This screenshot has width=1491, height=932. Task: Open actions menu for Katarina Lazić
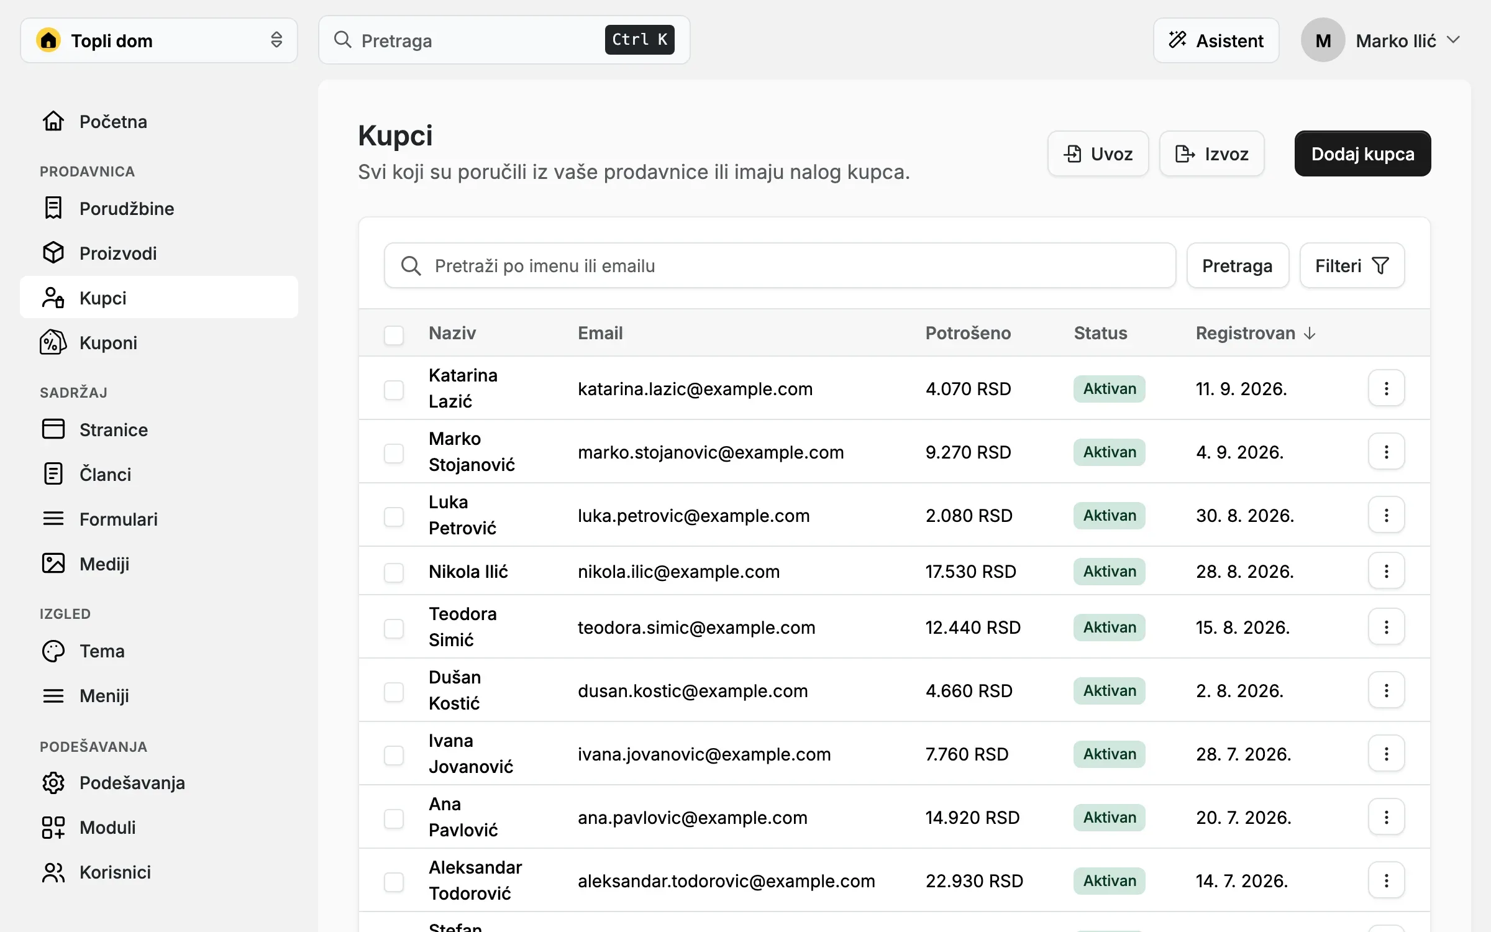point(1386,388)
